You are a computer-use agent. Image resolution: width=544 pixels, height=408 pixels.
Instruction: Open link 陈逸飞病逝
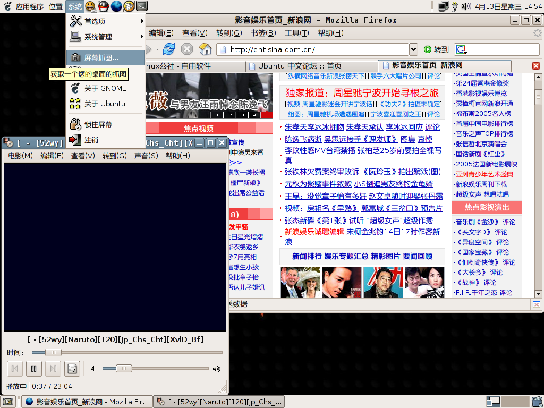(303, 139)
